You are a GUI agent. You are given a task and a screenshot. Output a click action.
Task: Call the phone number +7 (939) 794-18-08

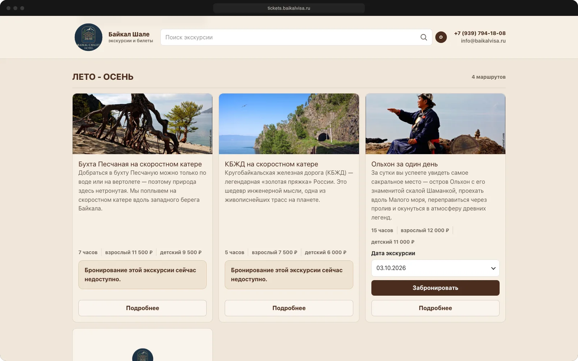point(480,33)
